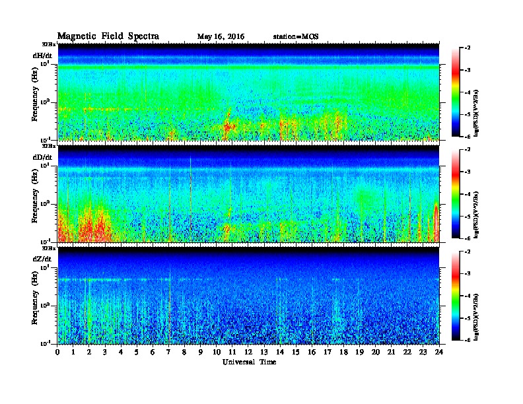Click hour tick label "19" on time axis
Image resolution: width=523 pixels, height=404 pixels.
tap(359, 352)
